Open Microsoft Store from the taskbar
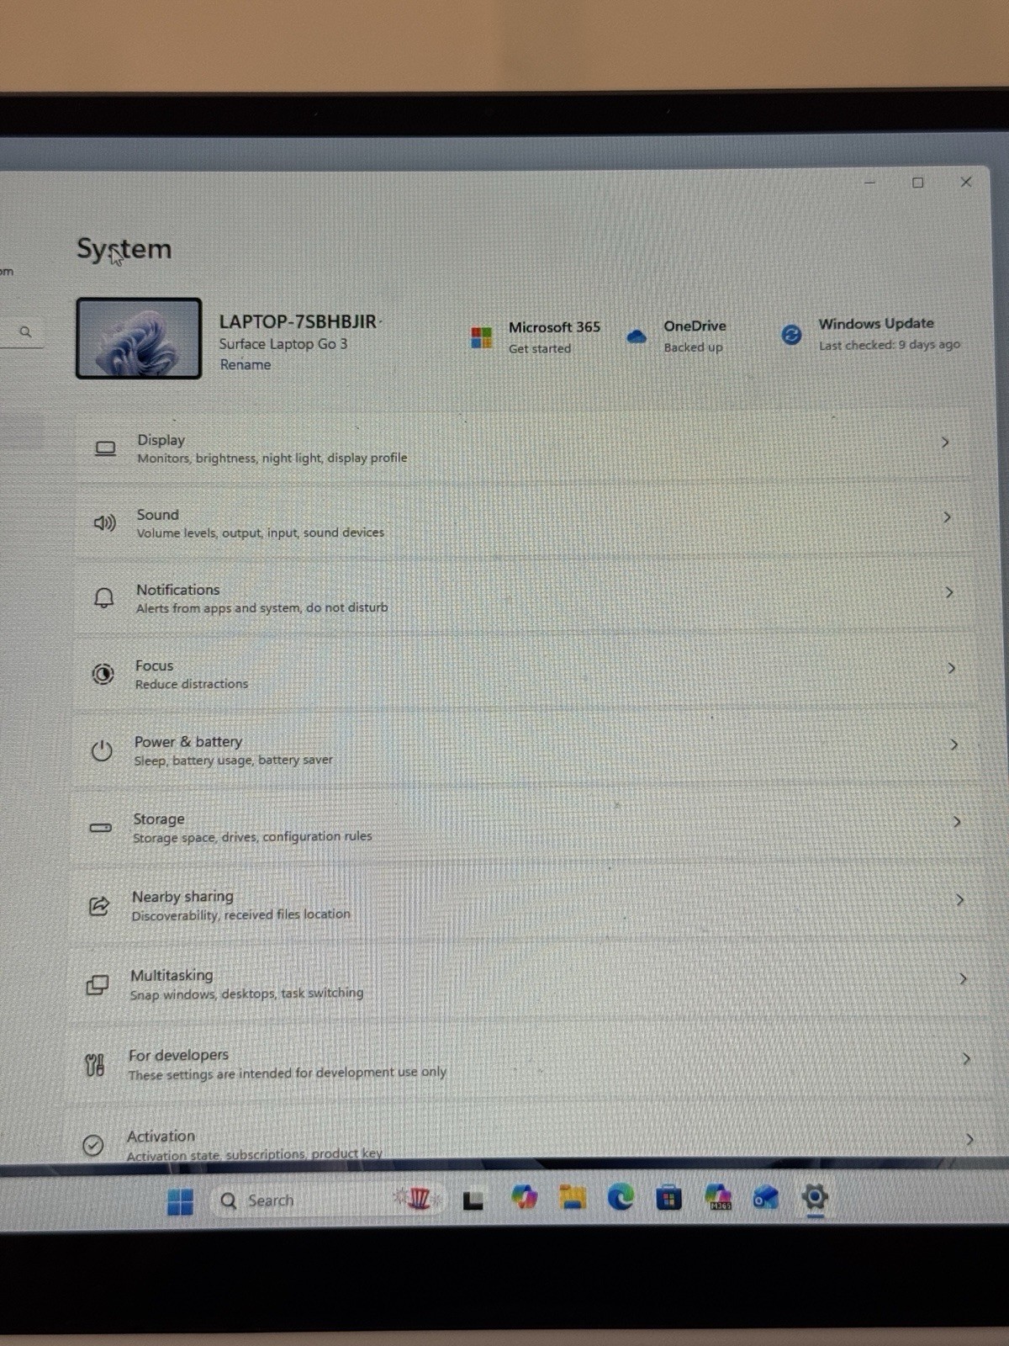1009x1346 pixels. (x=669, y=1197)
